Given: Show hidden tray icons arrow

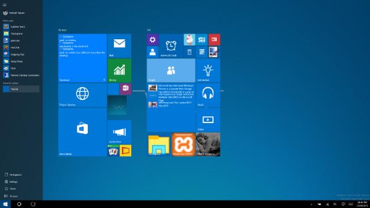Looking at the screenshot, I should click(311, 204).
